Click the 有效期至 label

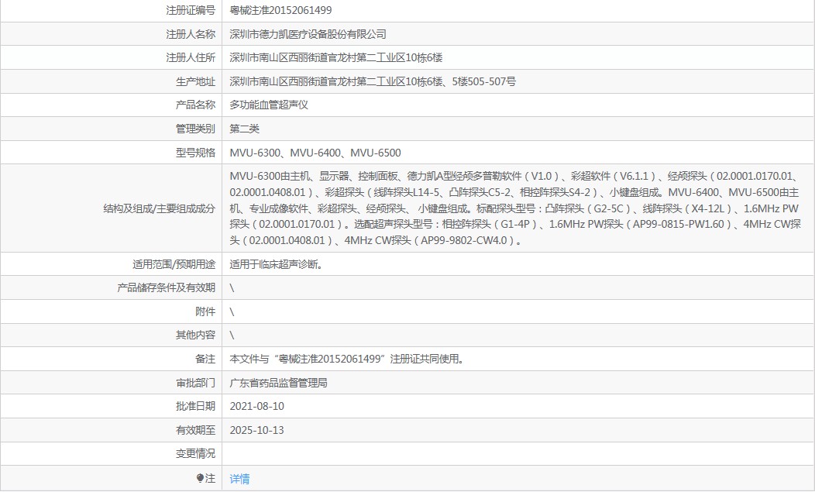coord(195,430)
